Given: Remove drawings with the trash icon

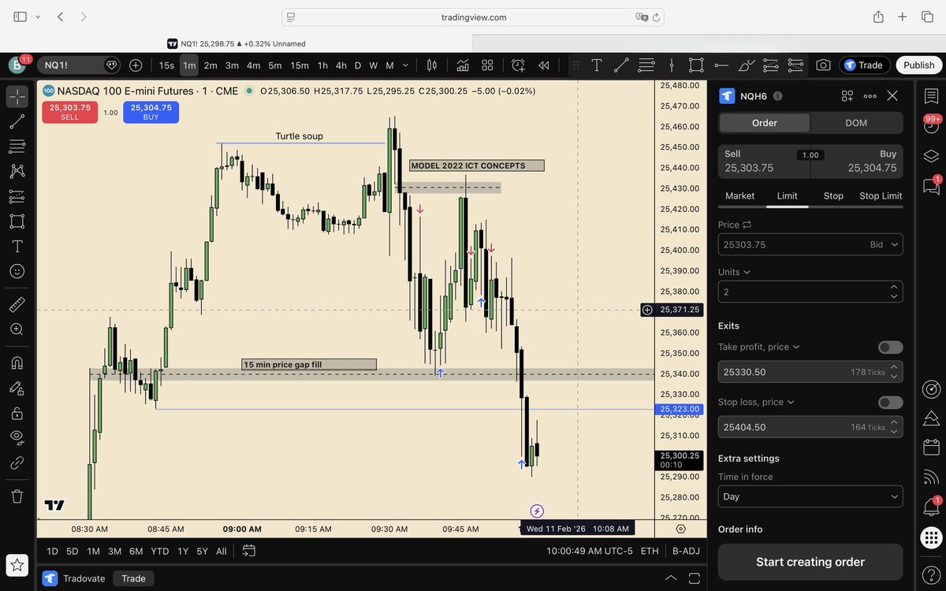Looking at the screenshot, I should (x=17, y=496).
